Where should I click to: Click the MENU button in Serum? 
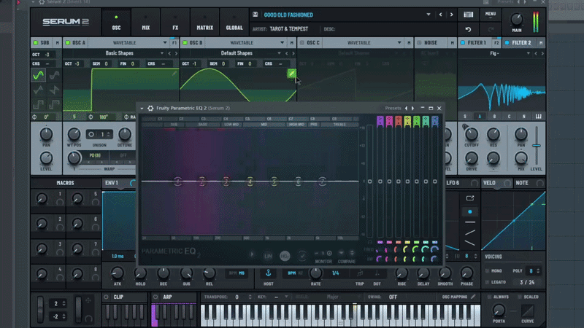(x=490, y=14)
